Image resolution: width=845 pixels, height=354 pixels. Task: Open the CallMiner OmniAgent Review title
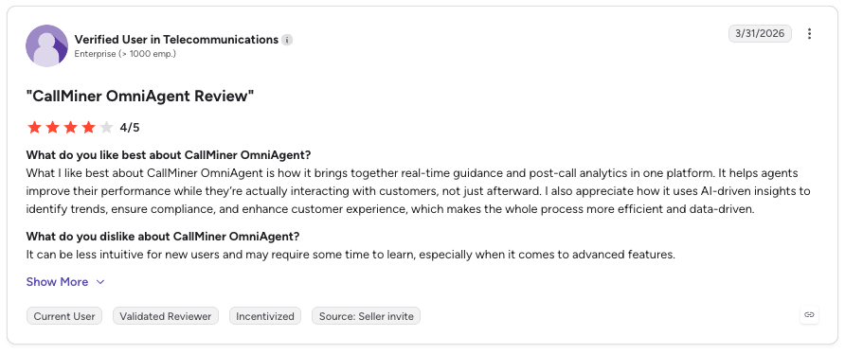(x=140, y=97)
